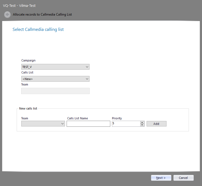Click the Add button
The height and width of the screenshot is (186, 202).
[x=156, y=124]
